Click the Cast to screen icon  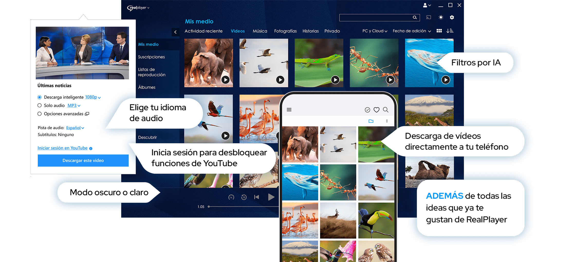tap(429, 17)
